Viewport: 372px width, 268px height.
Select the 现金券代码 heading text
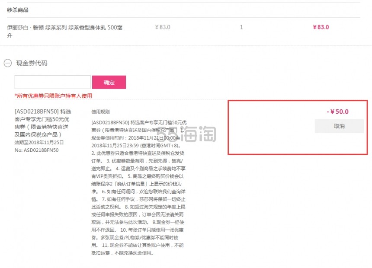32,63
